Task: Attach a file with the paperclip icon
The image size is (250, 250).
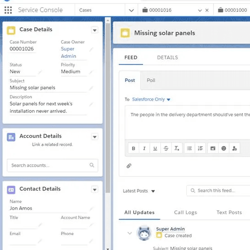Action: point(129,166)
